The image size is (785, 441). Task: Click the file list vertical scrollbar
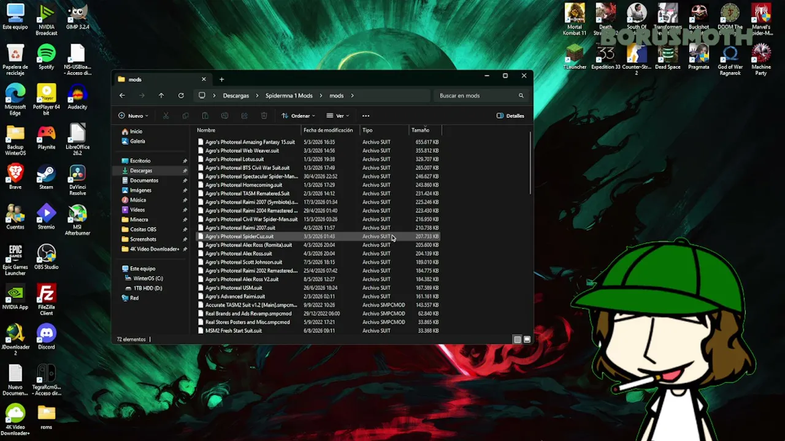tap(530, 164)
